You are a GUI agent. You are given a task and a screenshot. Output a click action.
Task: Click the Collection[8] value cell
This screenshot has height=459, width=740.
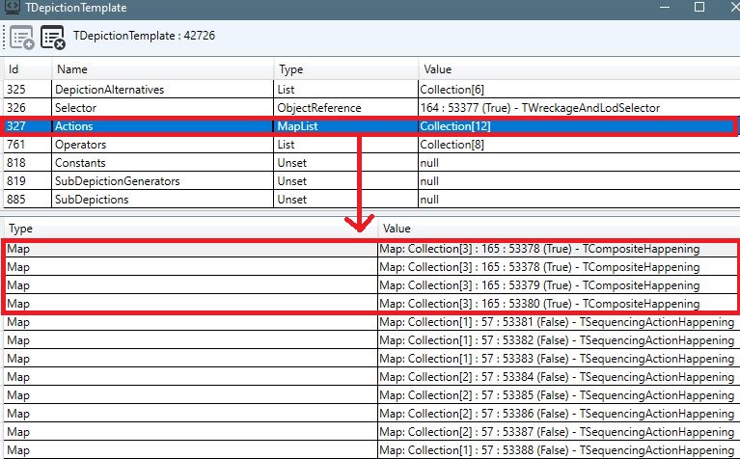(579, 145)
